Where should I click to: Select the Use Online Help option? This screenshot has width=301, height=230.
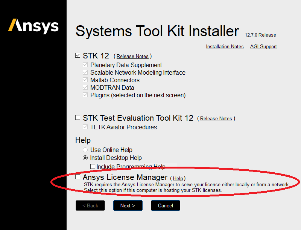(x=85, y=150)
